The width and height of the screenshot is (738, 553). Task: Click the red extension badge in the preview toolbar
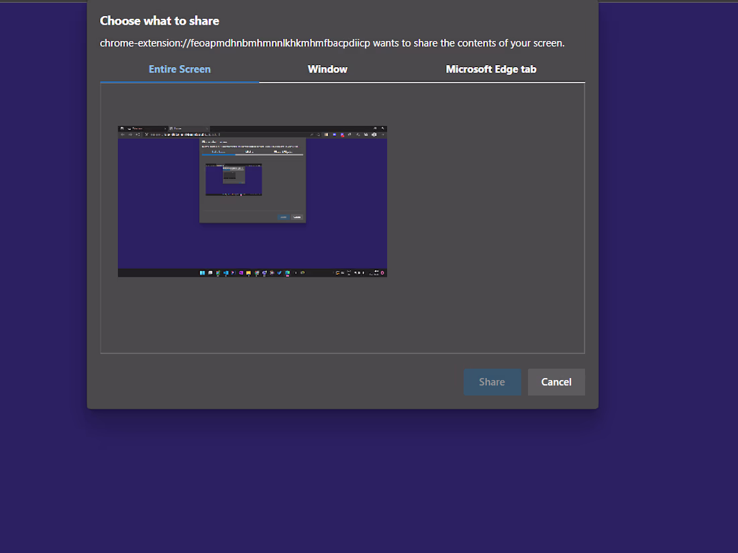pos(342,135)
